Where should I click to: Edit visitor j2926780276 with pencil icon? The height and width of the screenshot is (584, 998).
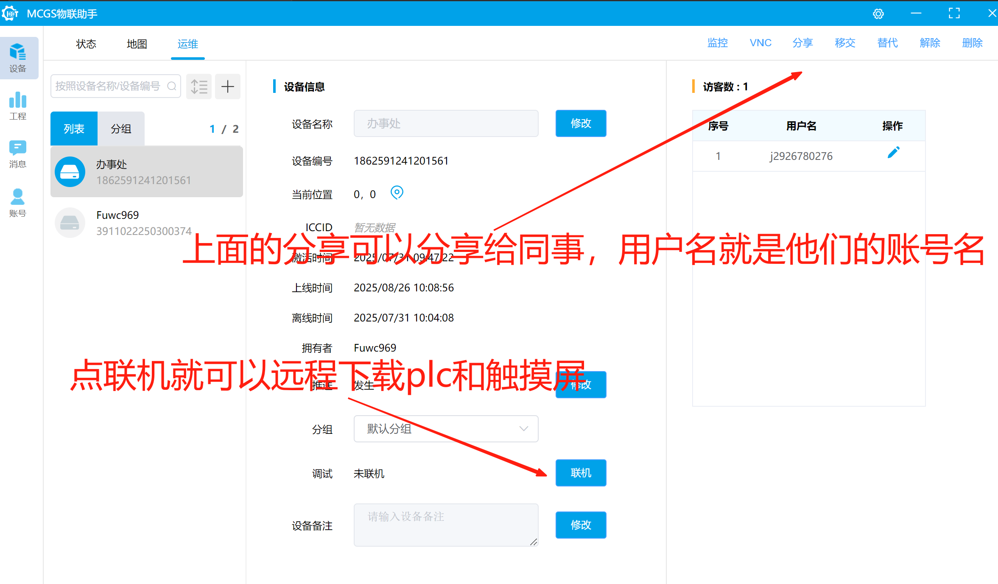893,153
